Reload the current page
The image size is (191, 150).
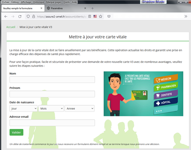click(20, 16)
